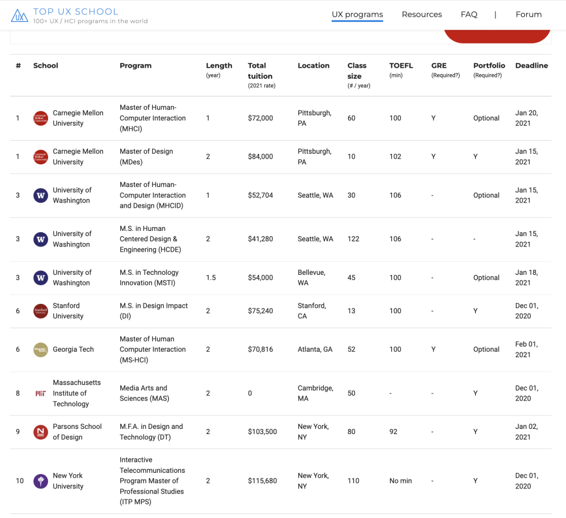Select M.F.A. in Design and Technology (DT)
This screenshot has height=518, width=566.
(151, 432)
